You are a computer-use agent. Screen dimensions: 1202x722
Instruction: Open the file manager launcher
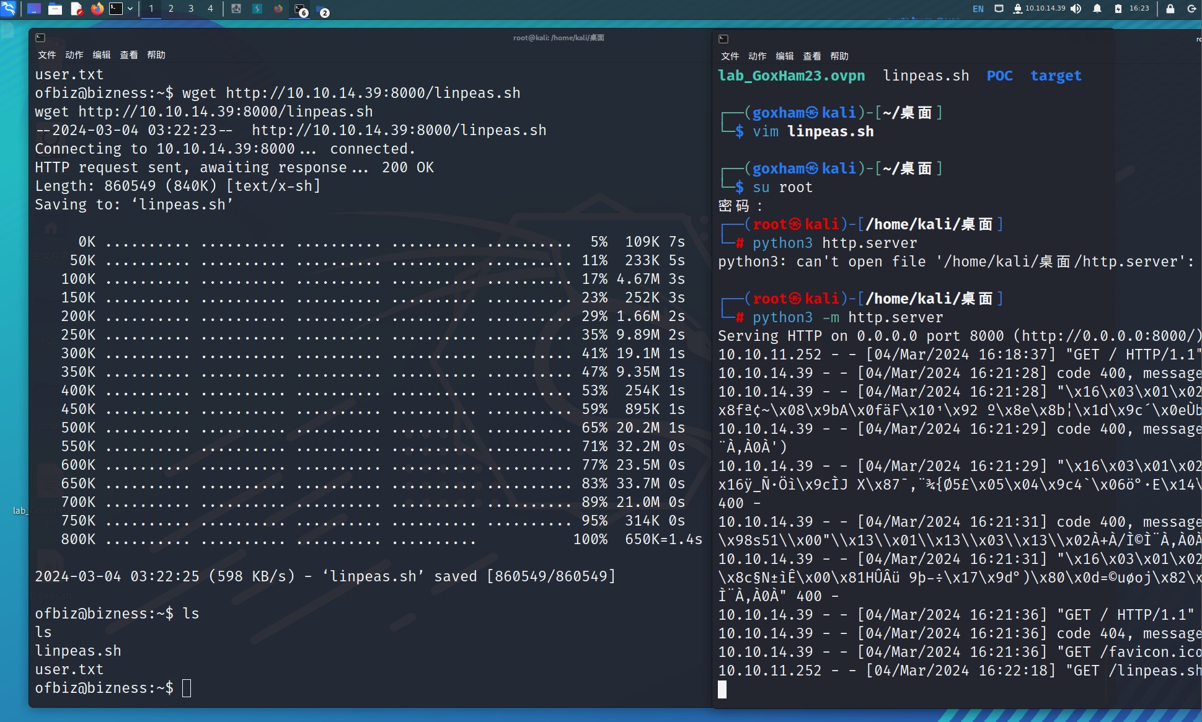(55, 9)
